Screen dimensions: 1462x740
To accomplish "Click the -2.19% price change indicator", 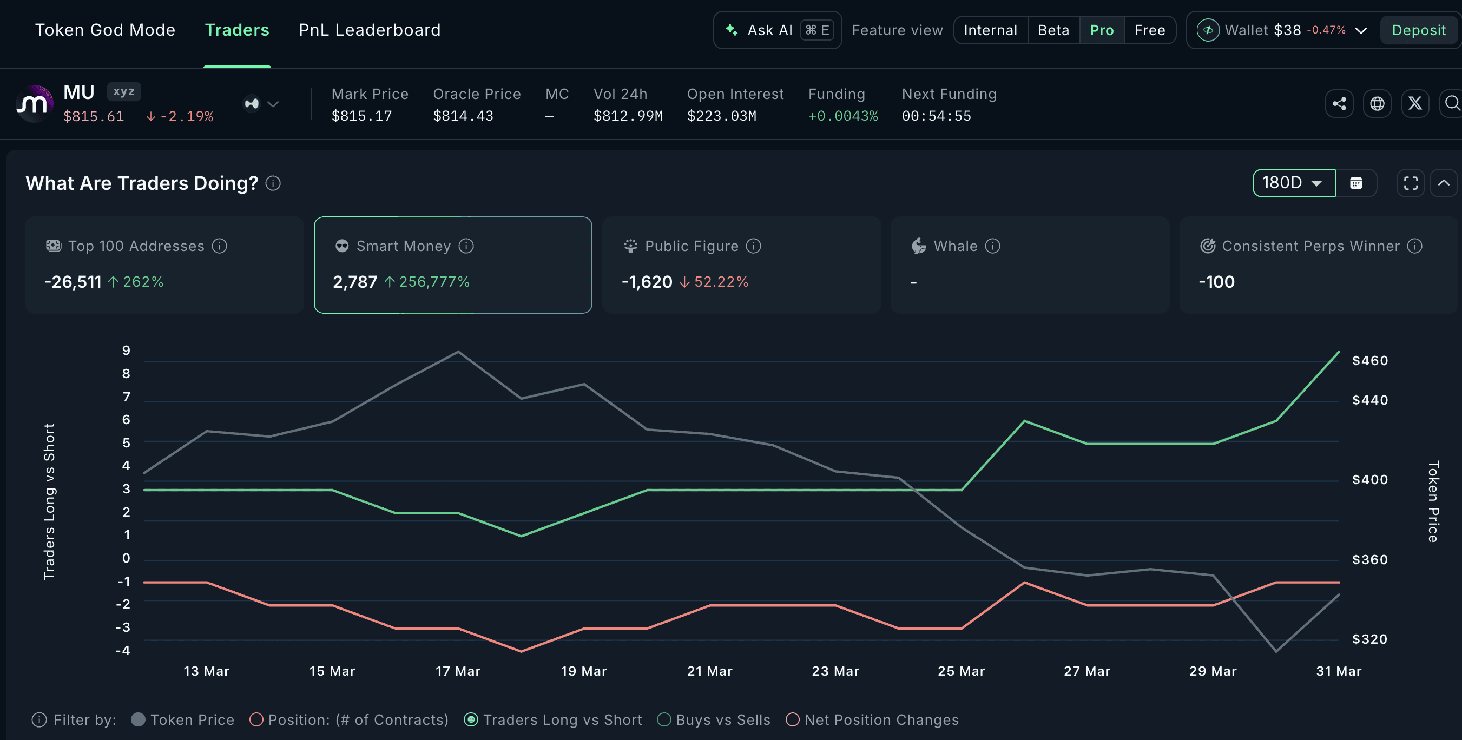I will [x=179, y=116].
